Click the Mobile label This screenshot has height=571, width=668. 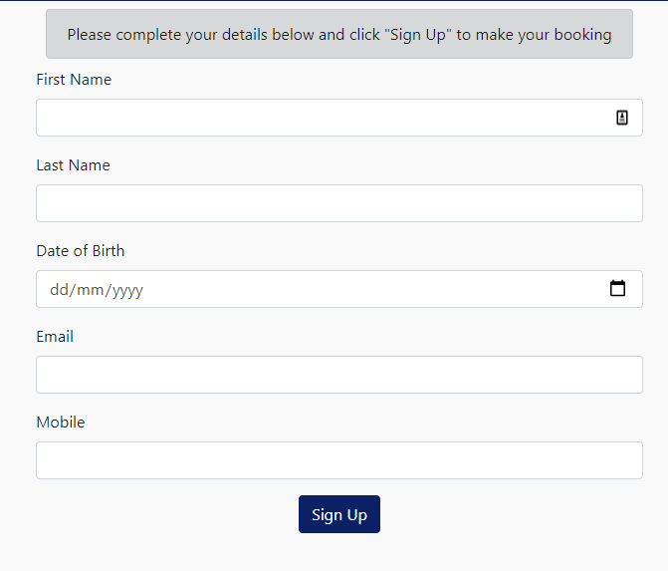61,423
